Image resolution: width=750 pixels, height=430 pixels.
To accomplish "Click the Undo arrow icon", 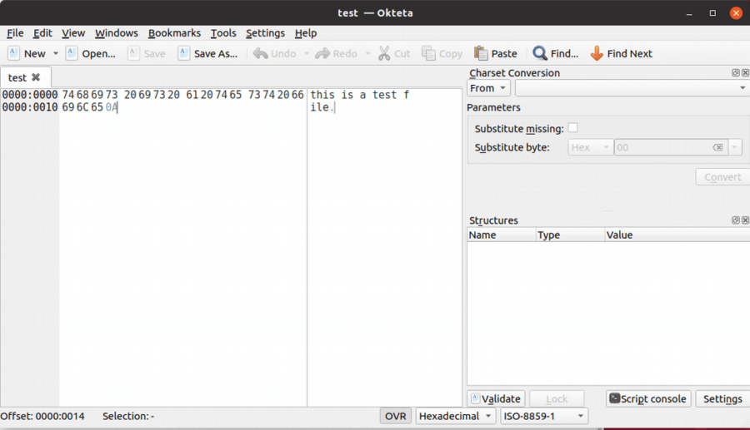I will (260, 53).
